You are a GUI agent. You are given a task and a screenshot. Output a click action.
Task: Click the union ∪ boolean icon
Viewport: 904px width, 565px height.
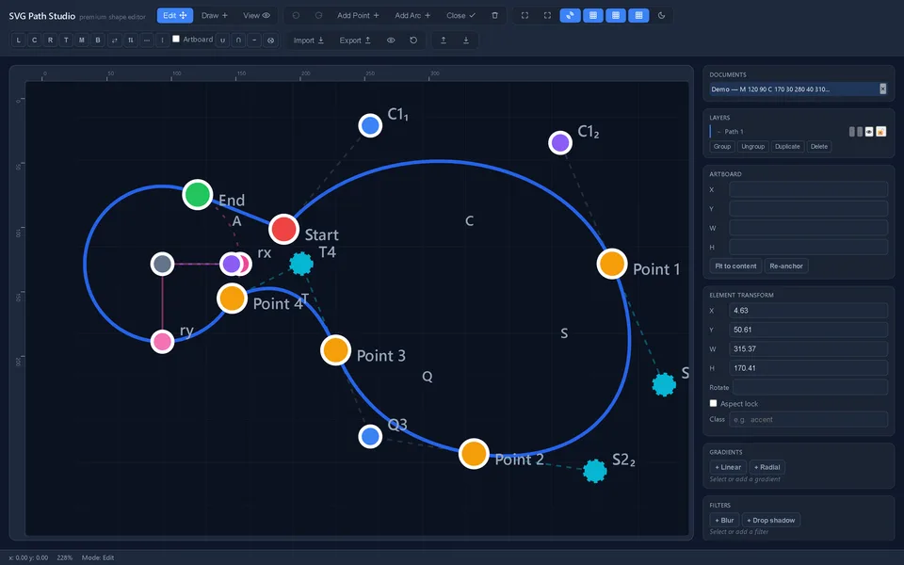tap(222, 40)
